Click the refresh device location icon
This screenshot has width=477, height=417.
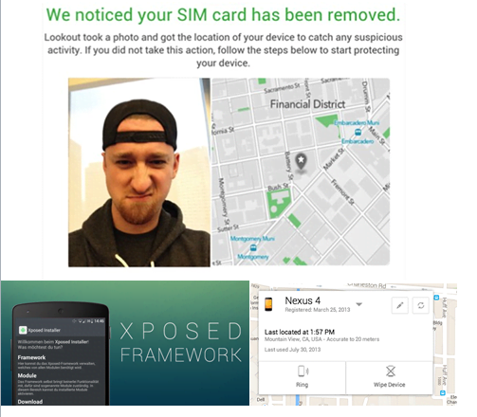tap(421, 305)
